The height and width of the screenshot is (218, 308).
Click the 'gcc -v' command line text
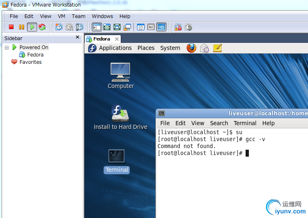click(255, 139)
